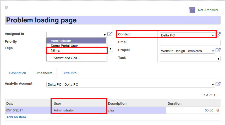
Task: Choose Administrator in the dropdown list
Action: [76, 41]
